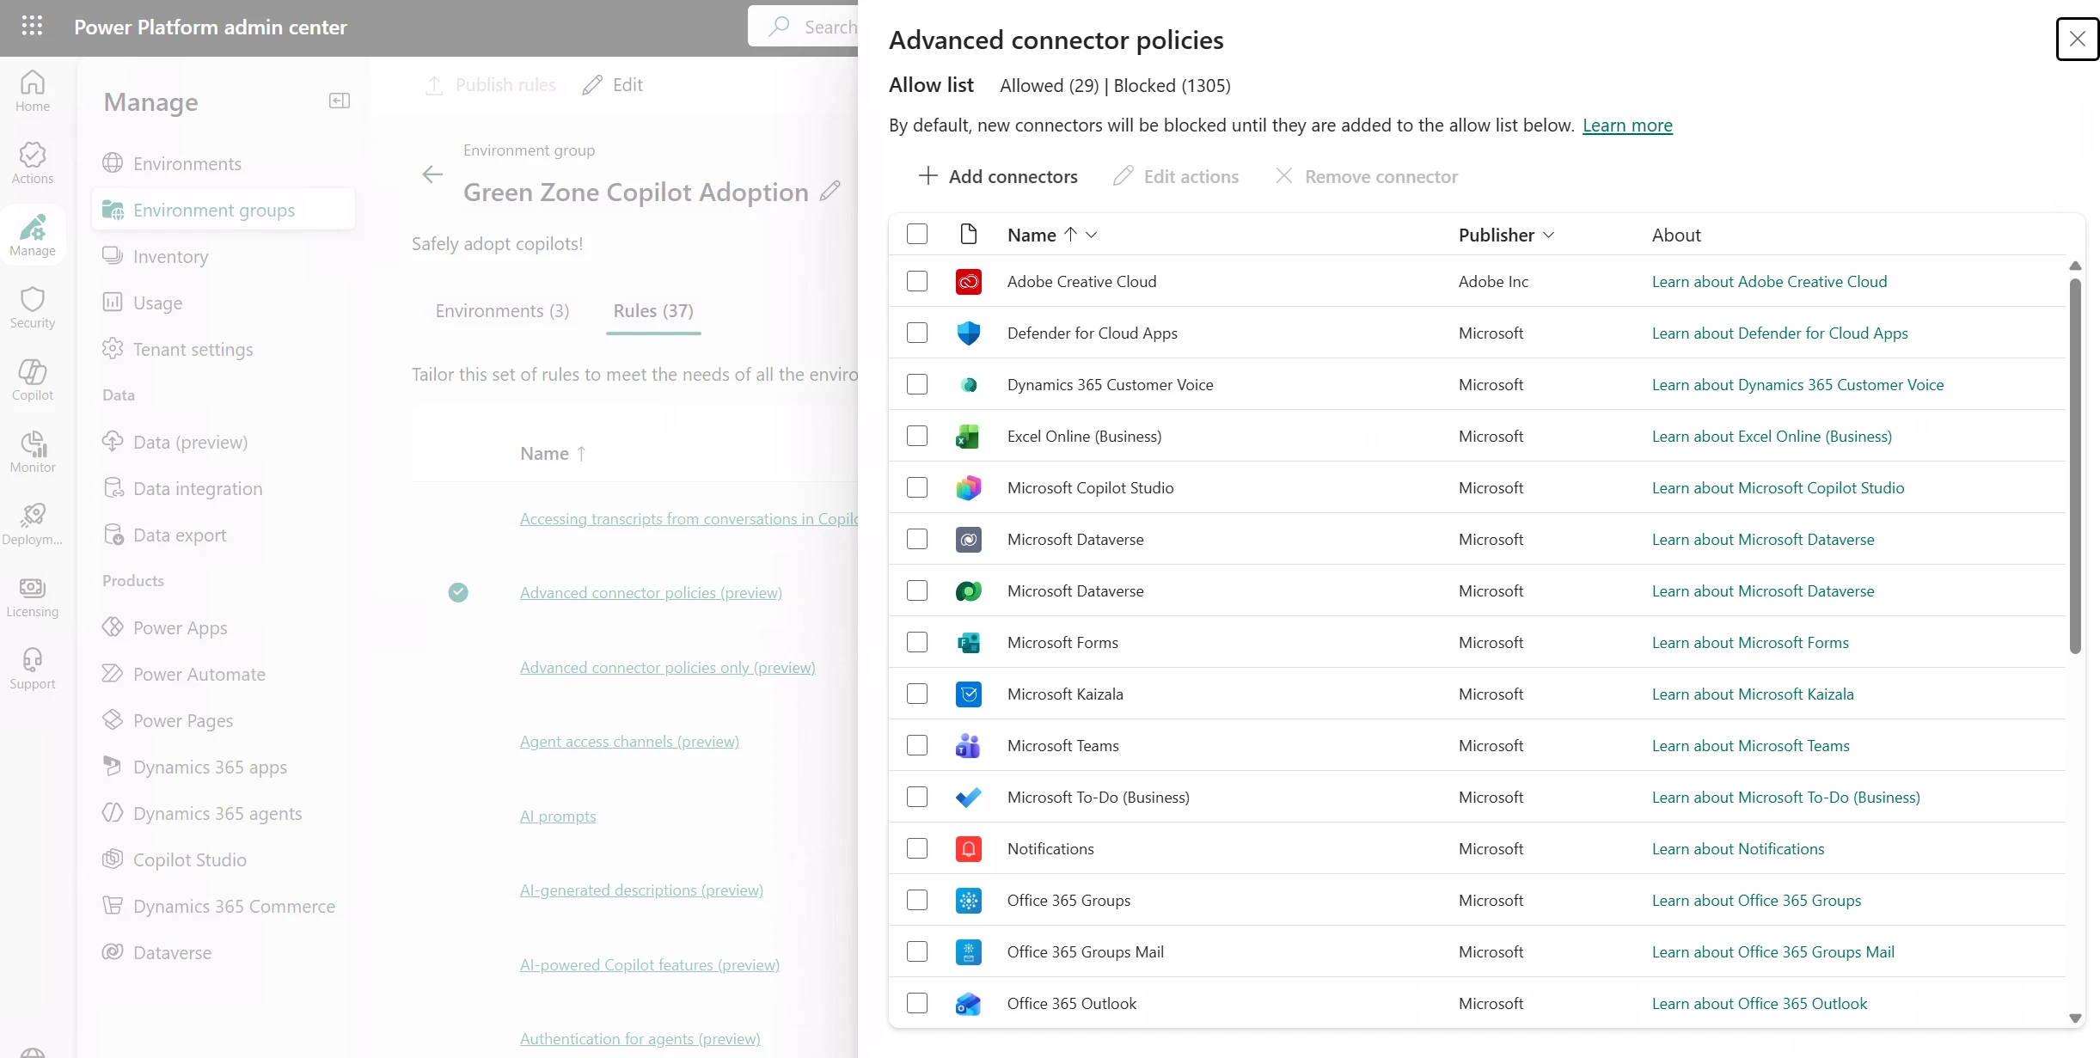Open Copilot in the left rail
This screenshot has width=2100, height=1058.
[x=33, y=380]
